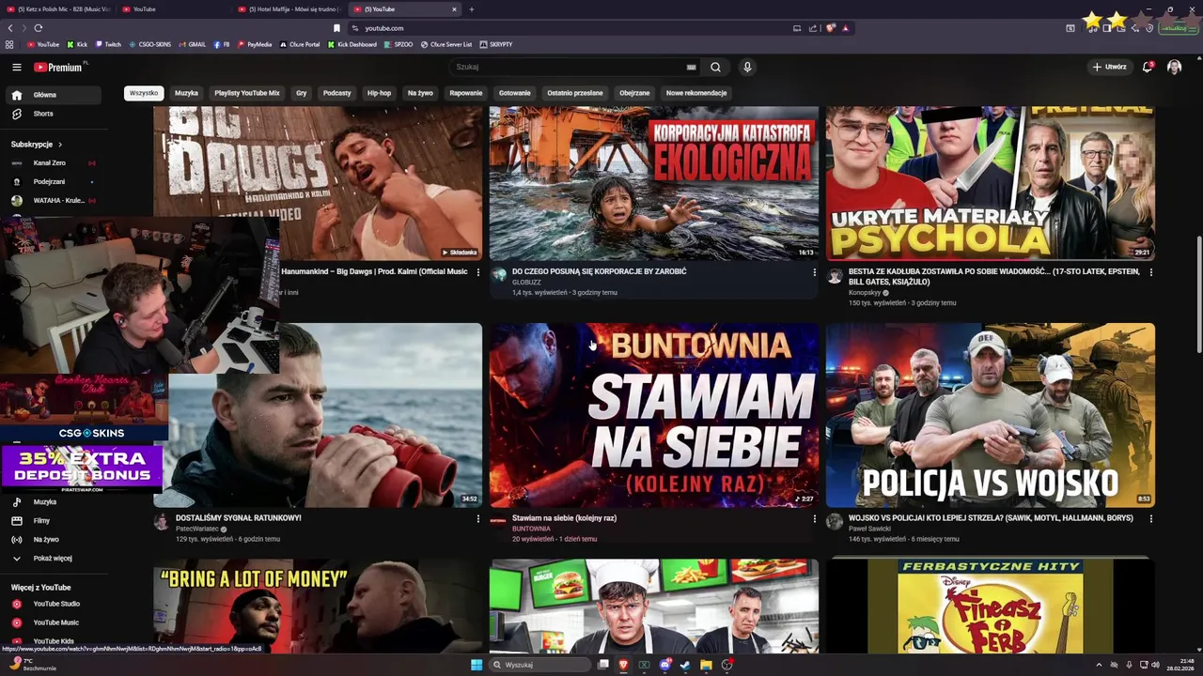Select the Nowe rekomendacje chip

click(x=696, y=93)
